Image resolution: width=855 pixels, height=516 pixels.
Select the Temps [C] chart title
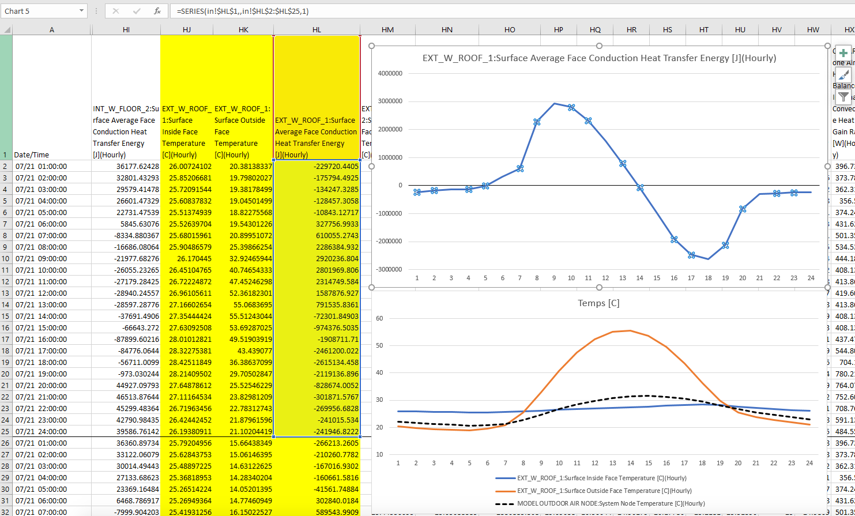(x=599, y=303)
